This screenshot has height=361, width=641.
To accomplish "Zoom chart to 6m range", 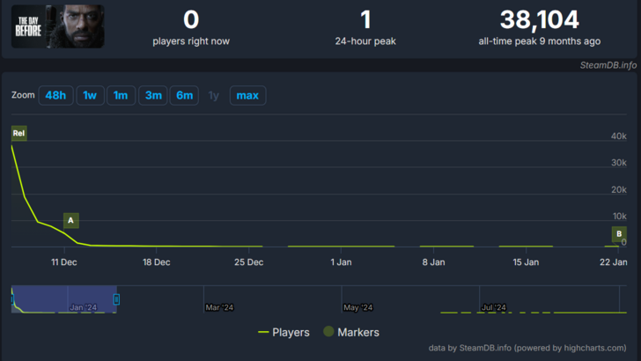I will point(185,95).
